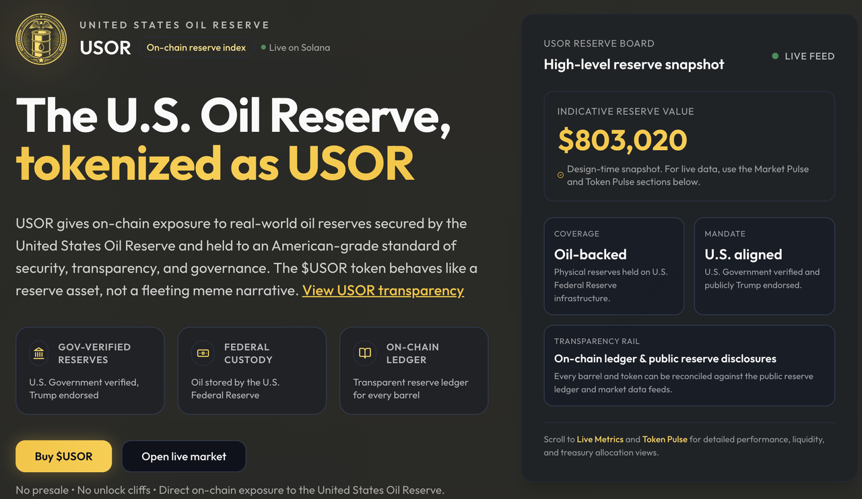Click the Gov-Verified Reserves card title
The height and width of the screenshot is (499, 862).
(94, 353)
